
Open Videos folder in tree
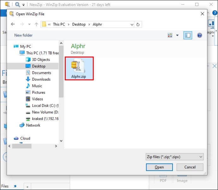click(38, 99)
